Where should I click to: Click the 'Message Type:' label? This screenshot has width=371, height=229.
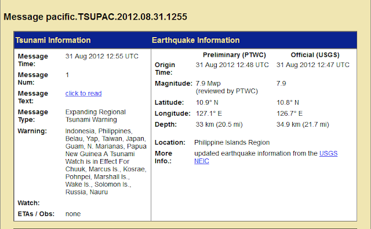(x=33, y=116)
